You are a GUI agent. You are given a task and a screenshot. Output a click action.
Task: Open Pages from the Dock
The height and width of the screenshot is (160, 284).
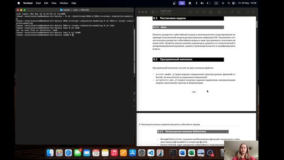(x=123, y=153)
